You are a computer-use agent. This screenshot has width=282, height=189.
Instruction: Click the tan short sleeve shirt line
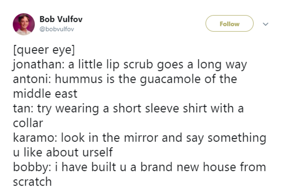(x=128, y=109)
